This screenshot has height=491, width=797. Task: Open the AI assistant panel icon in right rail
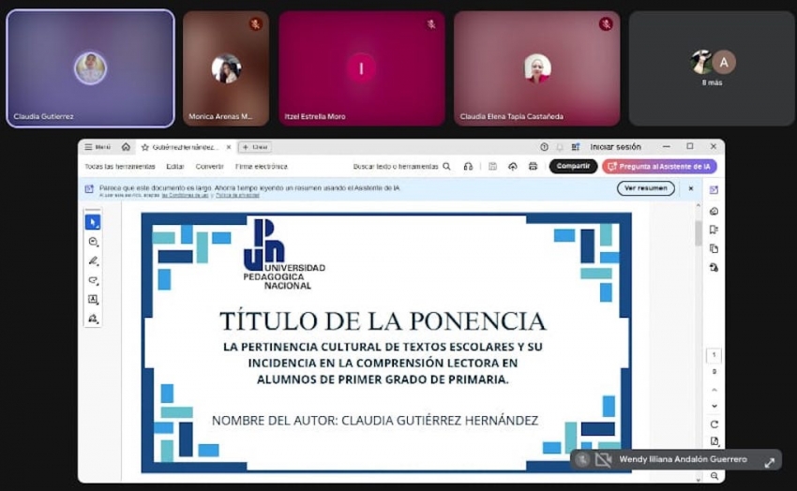(714, 190)
